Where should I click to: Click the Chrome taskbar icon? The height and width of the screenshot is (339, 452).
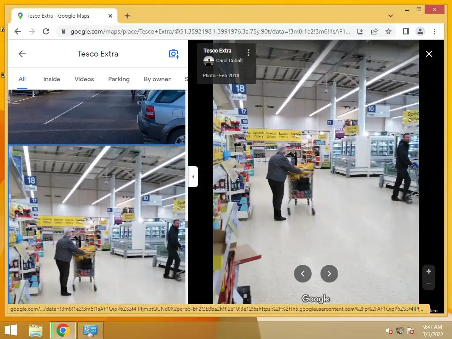pyautogui.click(x=63, y=330)
